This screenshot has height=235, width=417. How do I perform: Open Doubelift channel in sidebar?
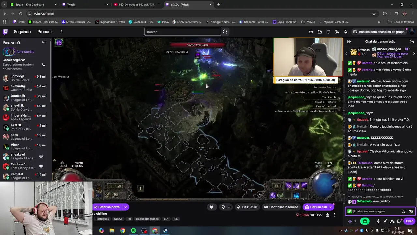click(25, 98)
